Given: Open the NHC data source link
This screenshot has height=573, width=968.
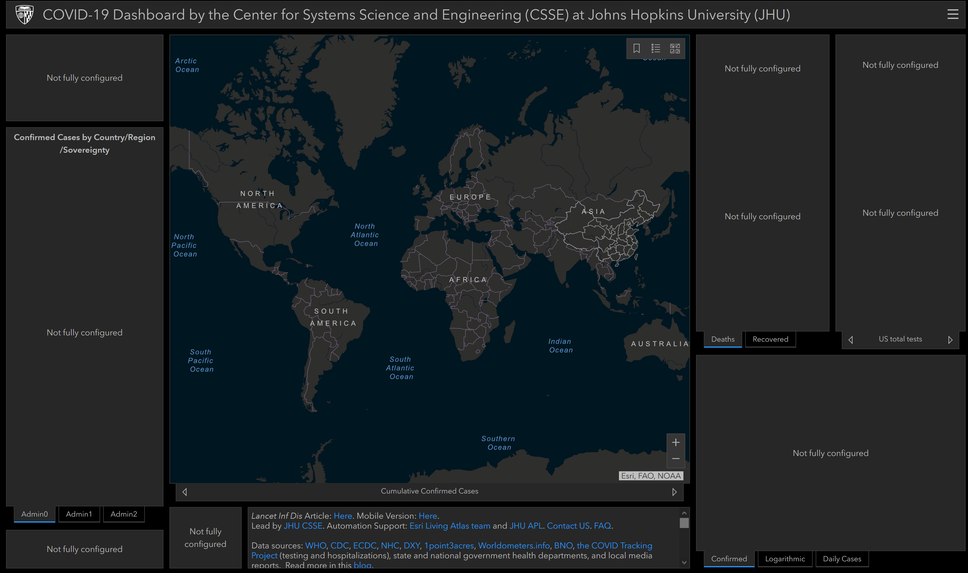Looking at the screenshot, I should (x=390, y=546).
